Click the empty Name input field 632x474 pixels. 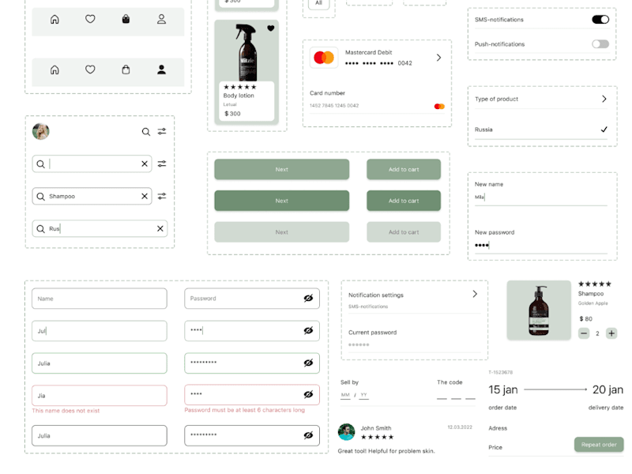(100, 299)
